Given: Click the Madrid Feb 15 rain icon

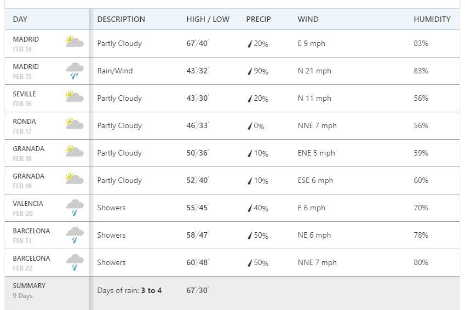Looking at the screenshot, I should (74, 71).
